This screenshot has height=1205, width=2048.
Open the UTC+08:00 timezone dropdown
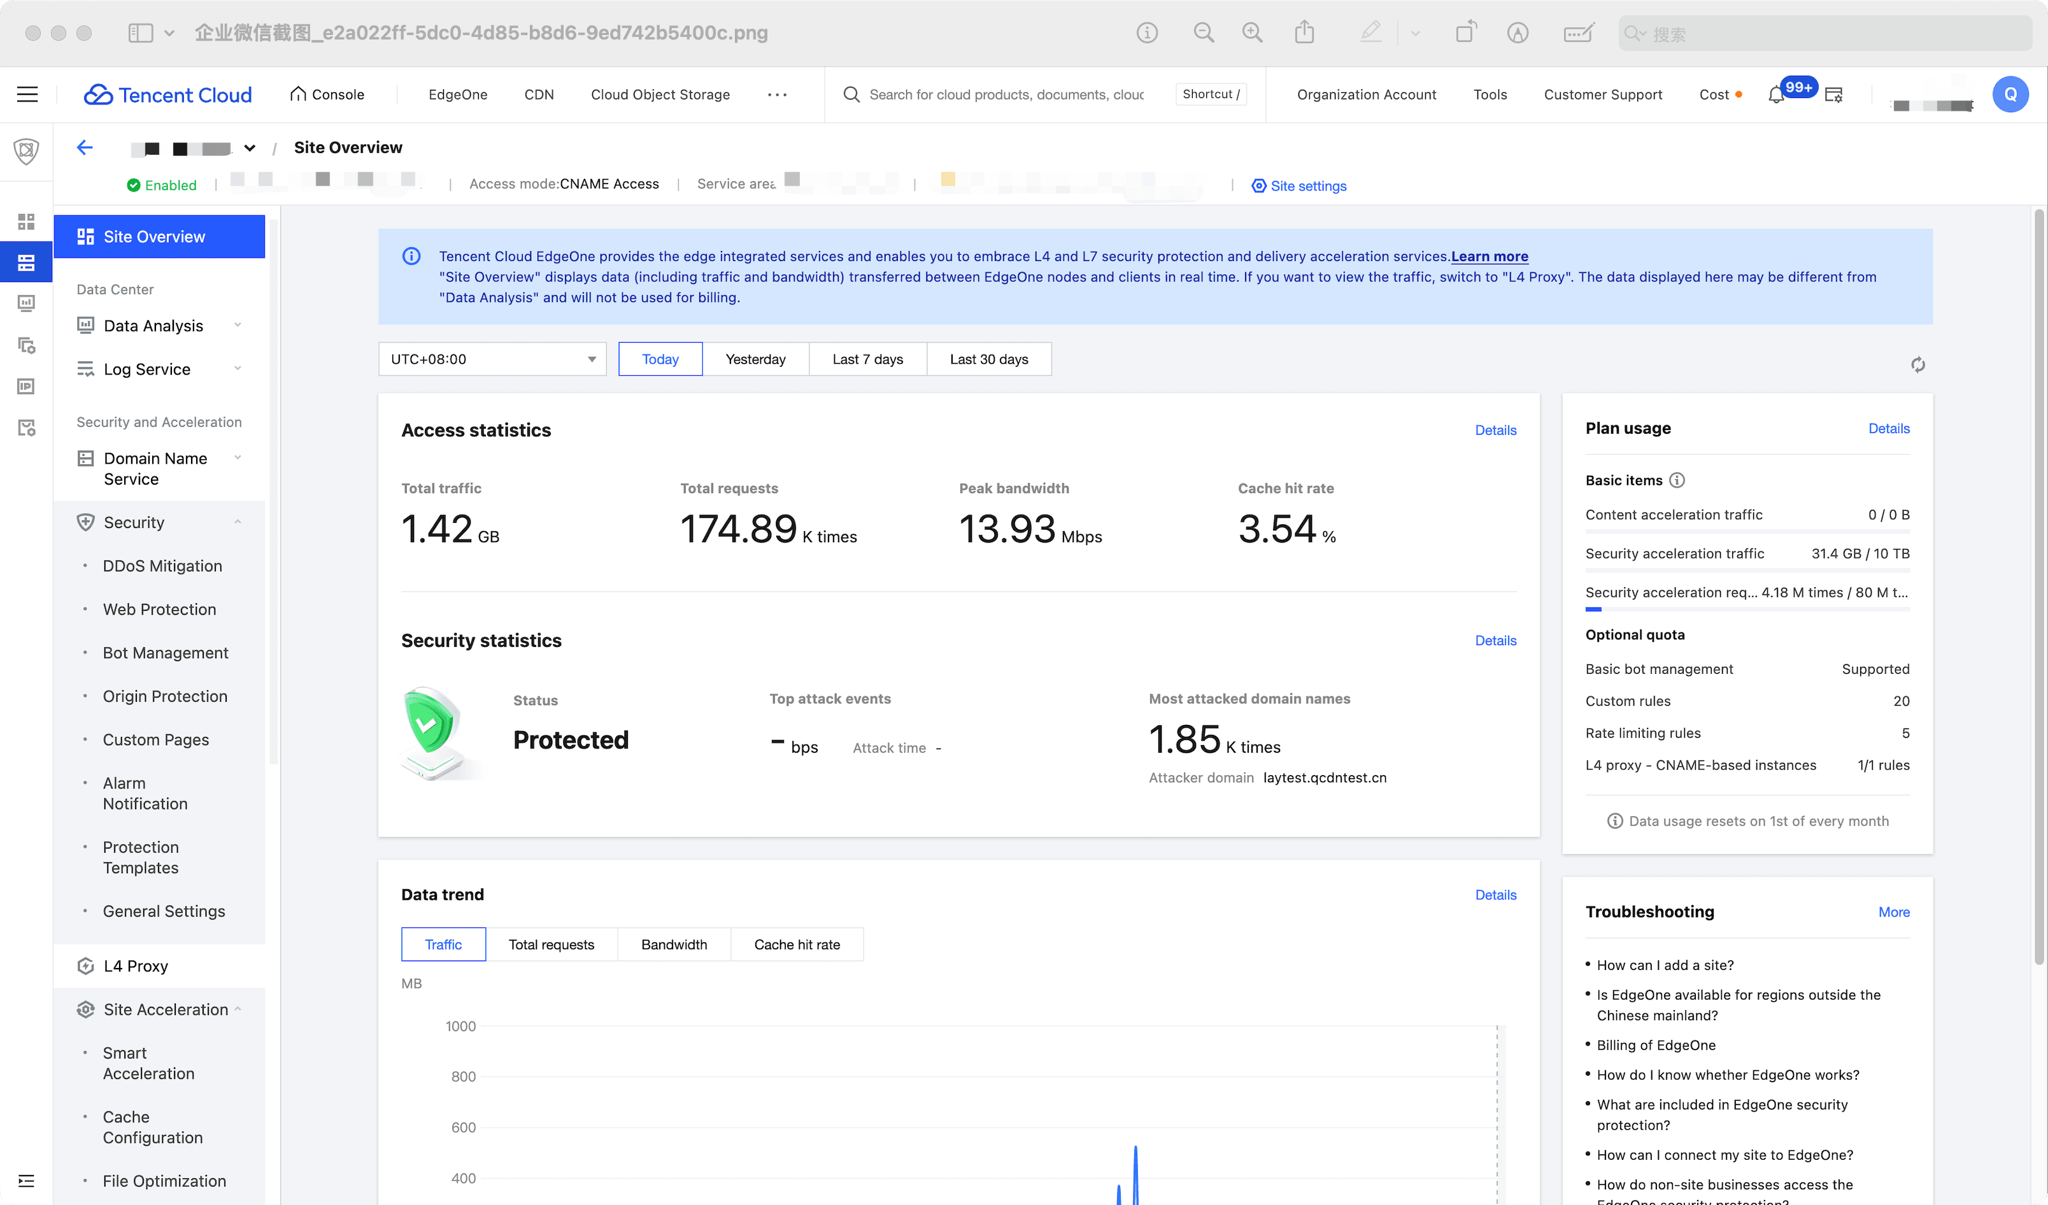pyautogui.click(x=492, y=359)
